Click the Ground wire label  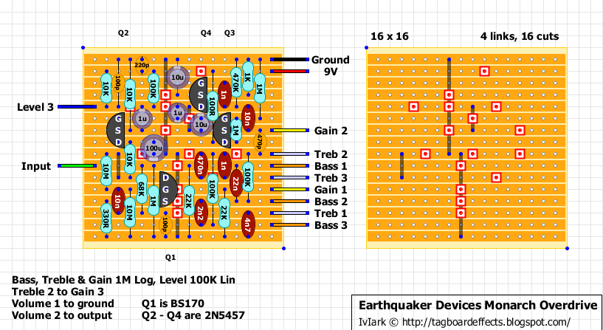331,60
